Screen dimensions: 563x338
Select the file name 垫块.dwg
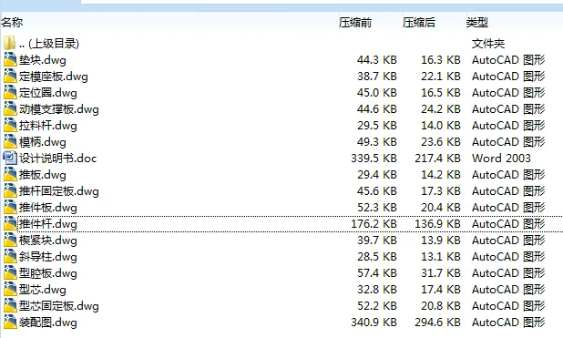[x=43, y=60]
